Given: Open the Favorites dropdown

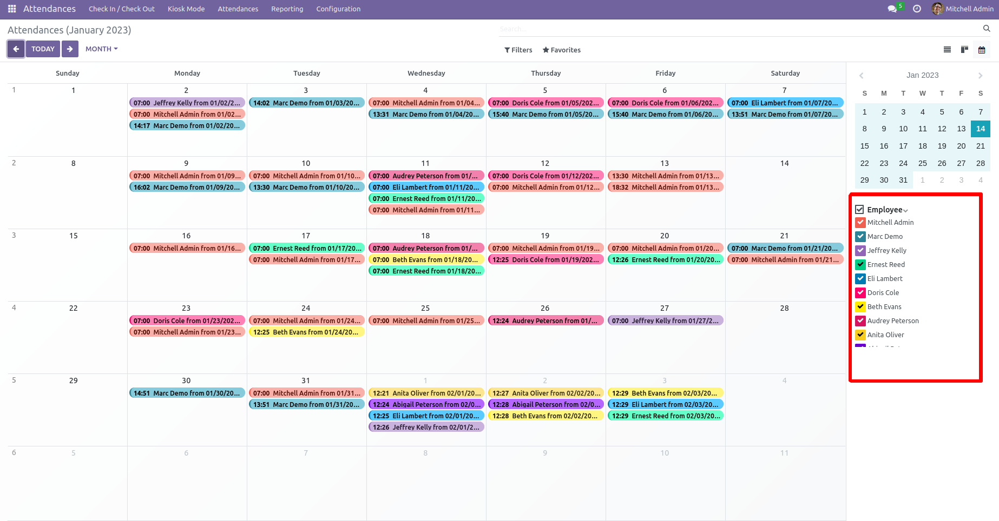Looking at the screenshot, I should 562,50.
